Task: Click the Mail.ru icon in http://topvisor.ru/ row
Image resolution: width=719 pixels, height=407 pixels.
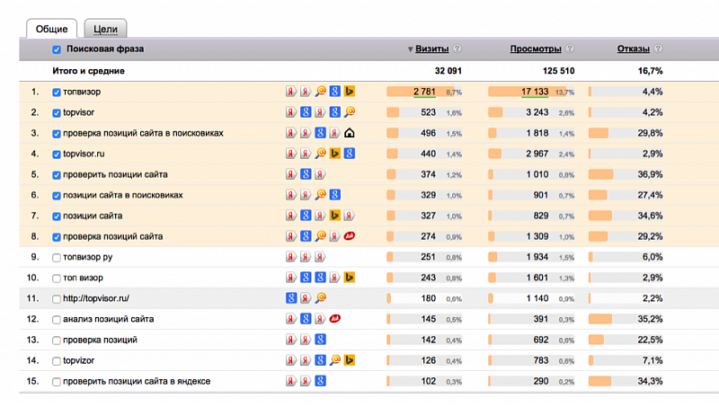Action: pos(321,298)
